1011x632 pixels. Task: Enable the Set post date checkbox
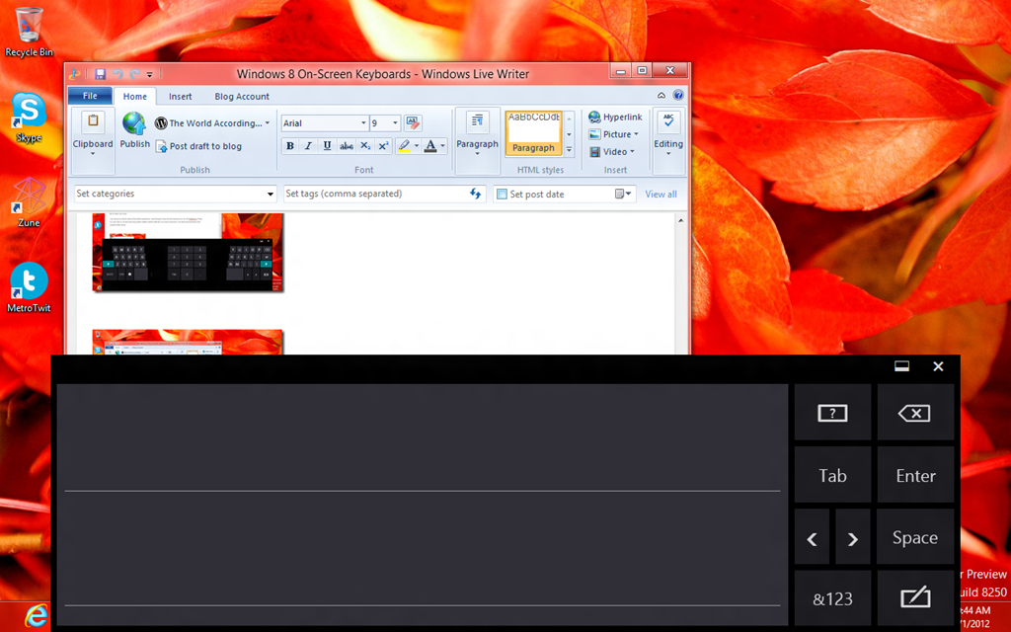tap(502, 195)
